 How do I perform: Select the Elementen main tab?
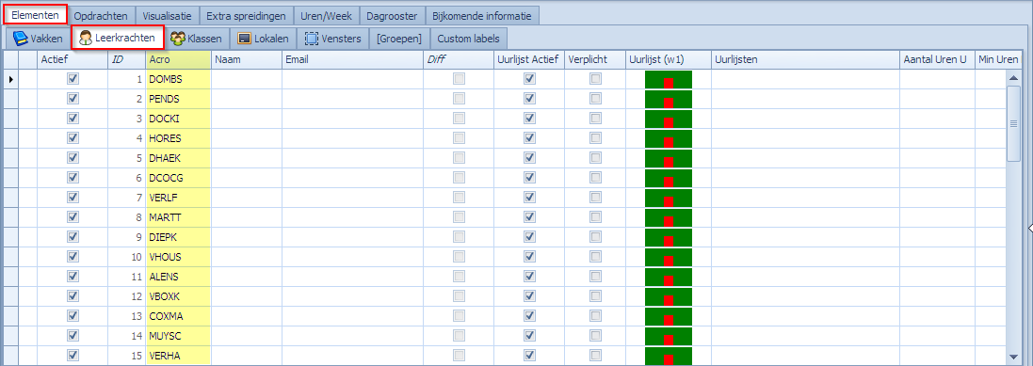point(35,15)
